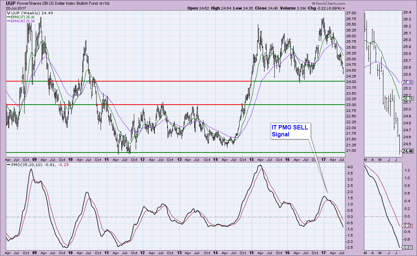Click the 24.7 label on the zoom panel axis
This screenshot has height=256, width=417.
[x=407, y=130]
